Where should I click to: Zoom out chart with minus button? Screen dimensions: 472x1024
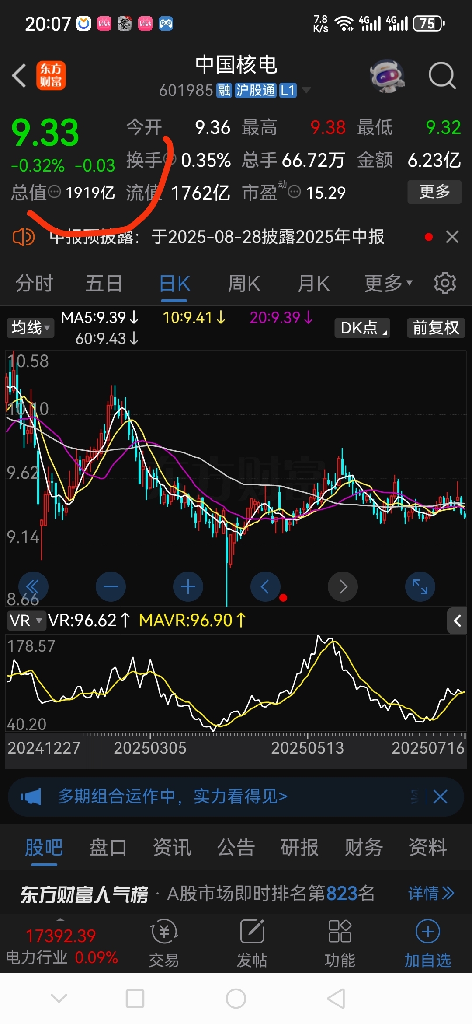click(111, 586)
